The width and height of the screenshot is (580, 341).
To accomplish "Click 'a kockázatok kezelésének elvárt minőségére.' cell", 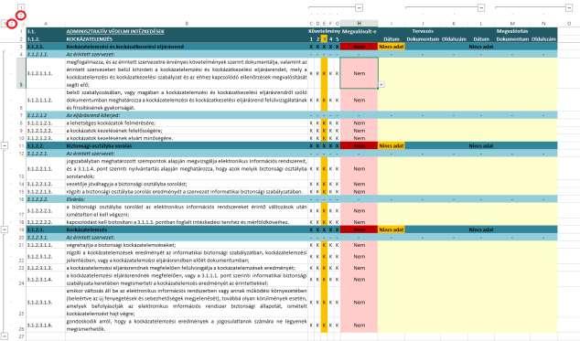I will click(x=187, y=138).
